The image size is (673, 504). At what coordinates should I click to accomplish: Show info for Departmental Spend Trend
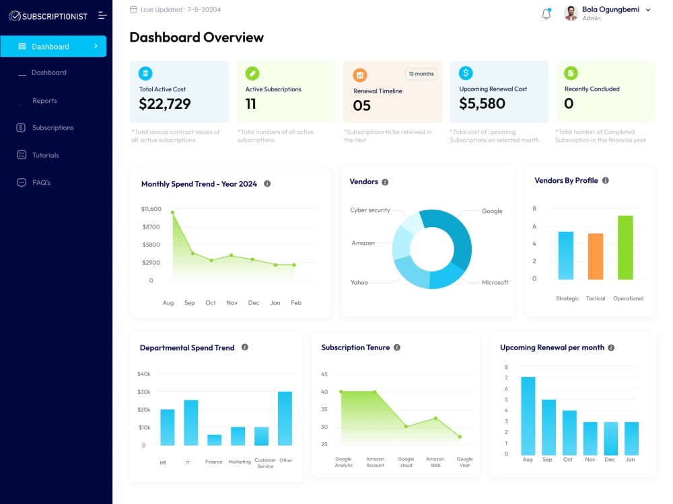tap(245, 347)
